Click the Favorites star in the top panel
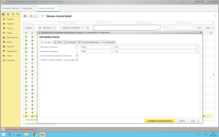219x137 pixels. 8,14
